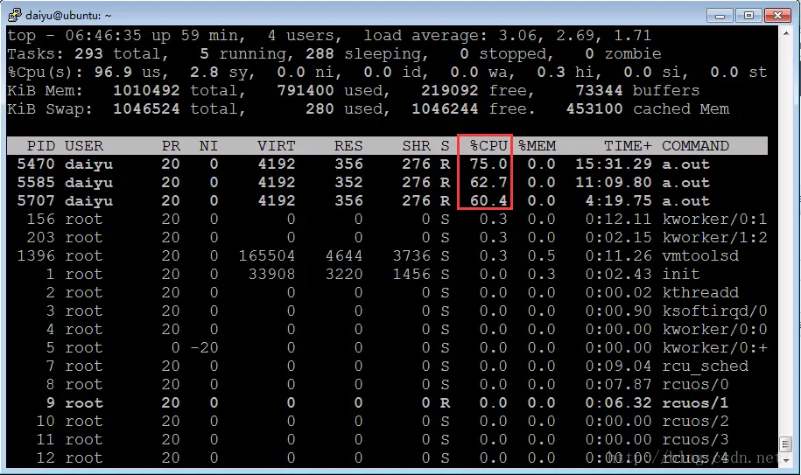
Task: Click the COMMAND column header
Action: click(x=696, y=146)
